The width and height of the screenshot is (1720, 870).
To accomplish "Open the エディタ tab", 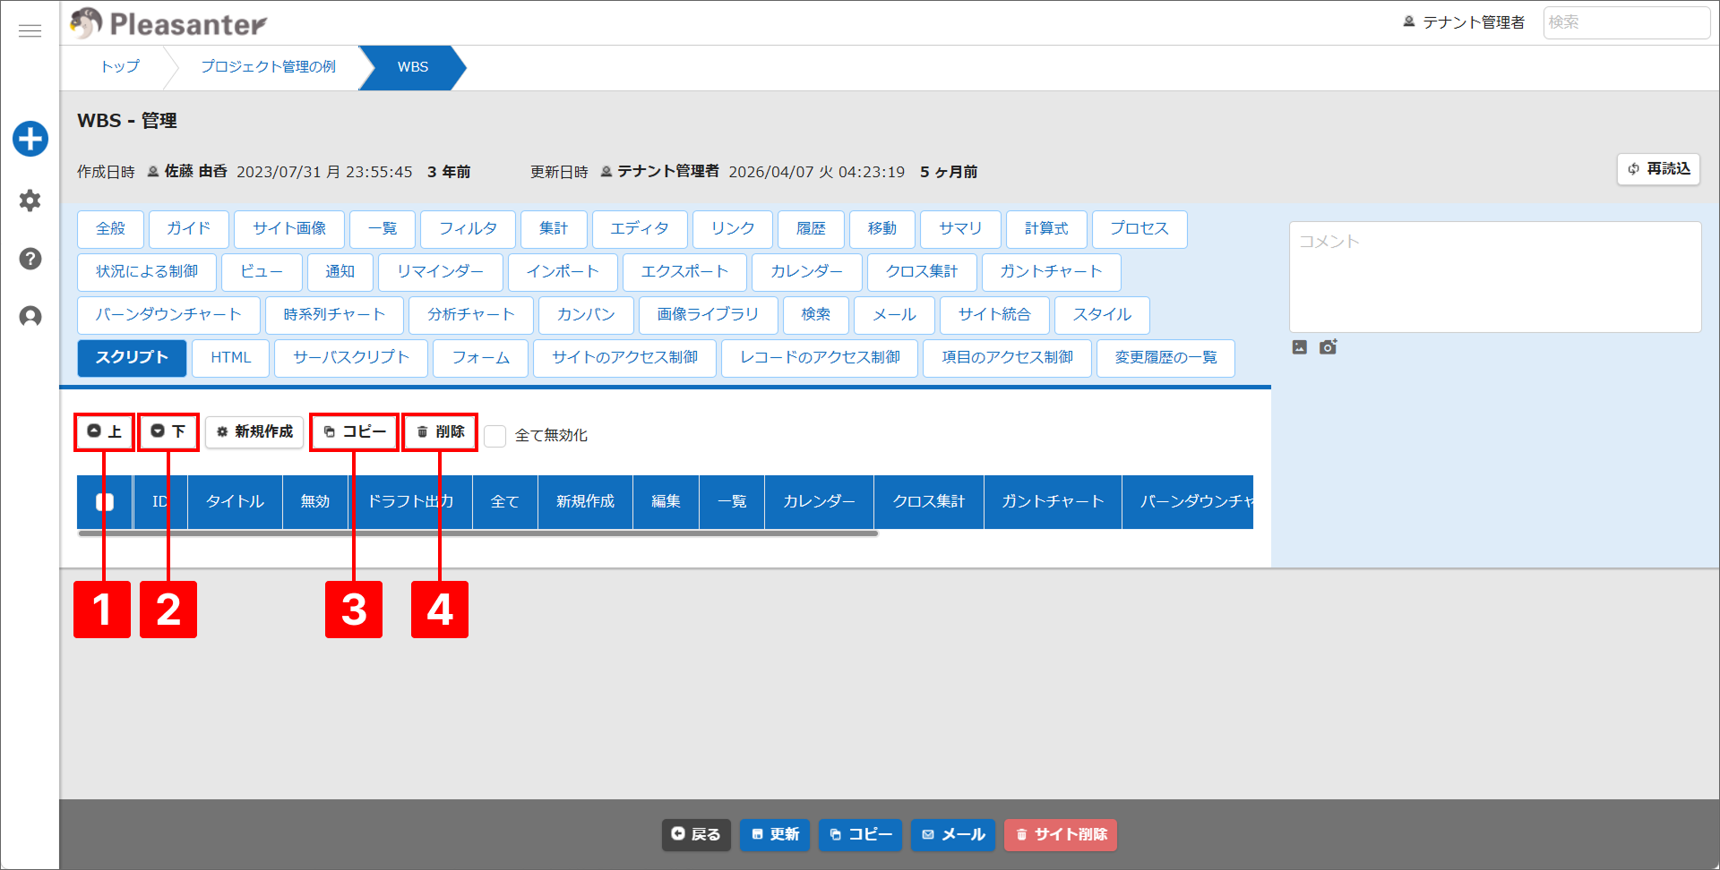I will [640, 229].
